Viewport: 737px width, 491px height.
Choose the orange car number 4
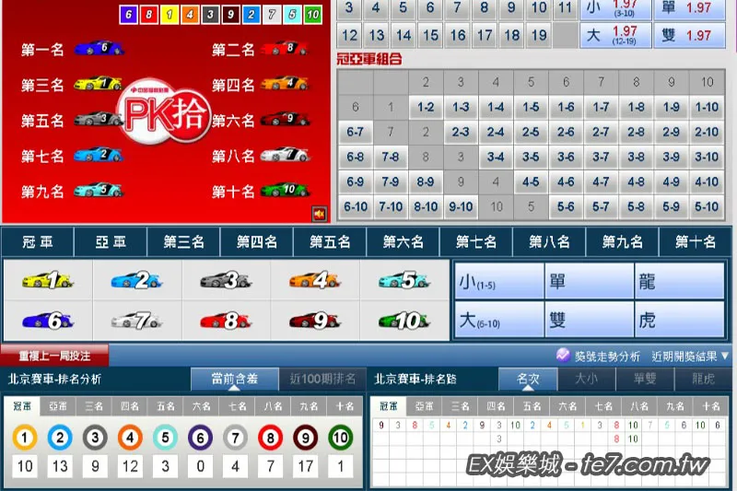tap(314, 281)
